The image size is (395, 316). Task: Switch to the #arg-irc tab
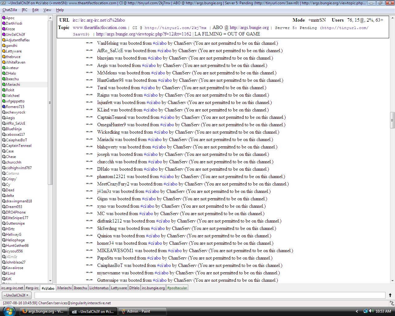tap(32, 288)
